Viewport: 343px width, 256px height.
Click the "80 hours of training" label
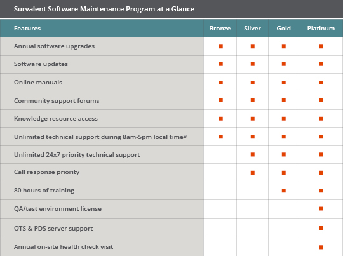point(44,191)
